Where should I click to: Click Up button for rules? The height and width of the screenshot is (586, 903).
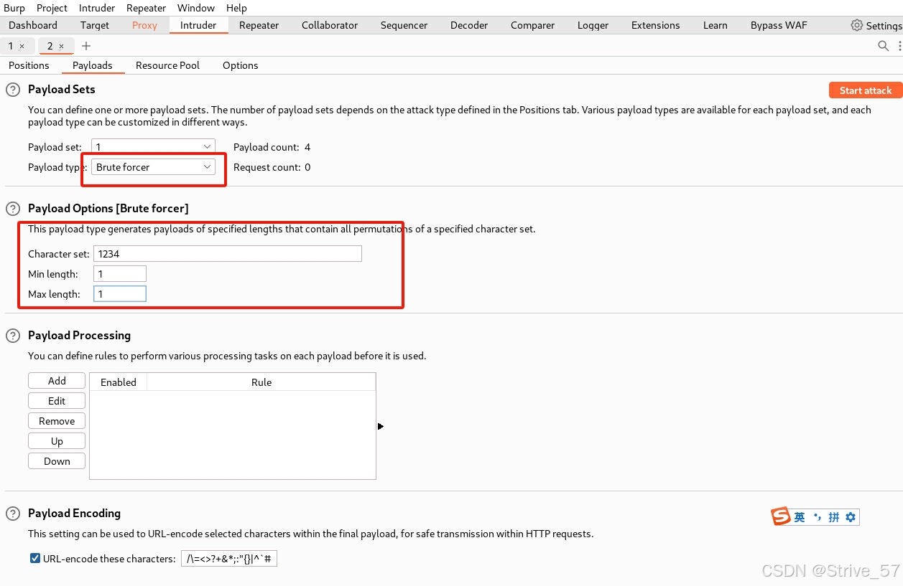(x=57, y=441)
